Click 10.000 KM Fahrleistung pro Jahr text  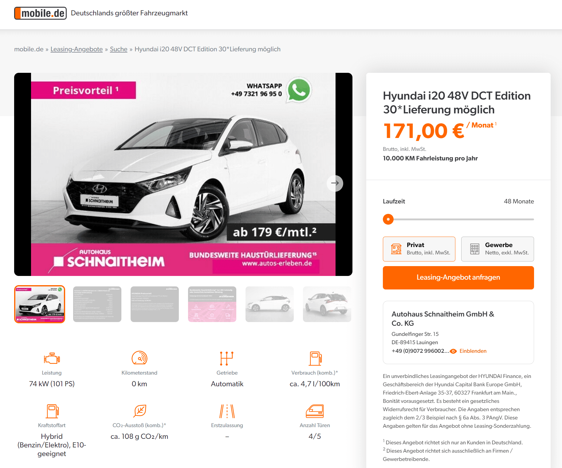click(430, 158)
